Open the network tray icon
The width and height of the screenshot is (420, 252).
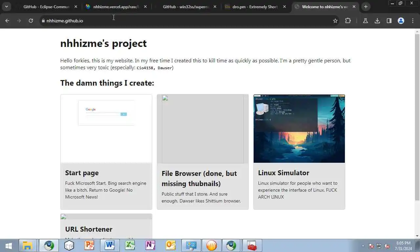click(x=379, y=246)
